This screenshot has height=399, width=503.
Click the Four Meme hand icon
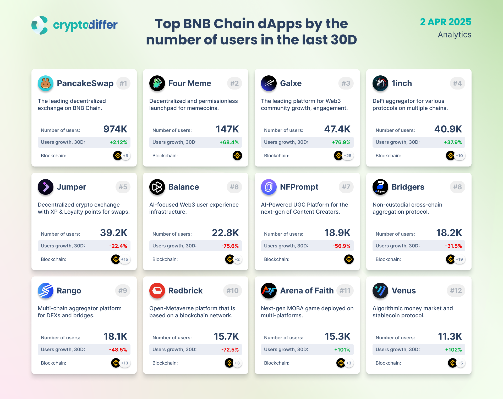[x=157, y=83]
